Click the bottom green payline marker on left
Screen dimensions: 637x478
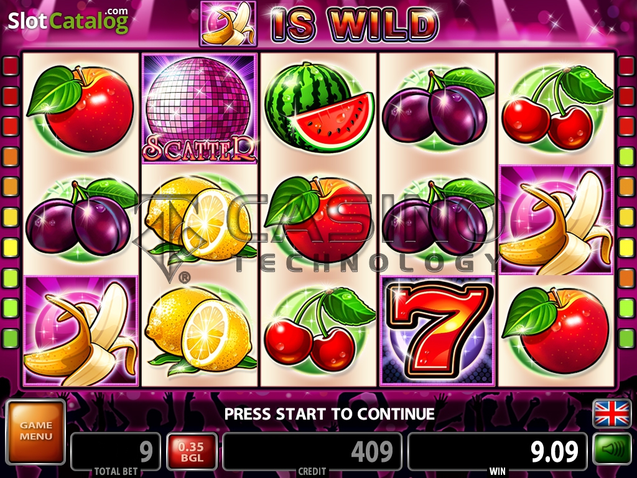[x=11, y=339]
